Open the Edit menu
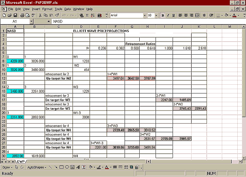The height and width of the screenshot is (177, 246). coord(18,9)
